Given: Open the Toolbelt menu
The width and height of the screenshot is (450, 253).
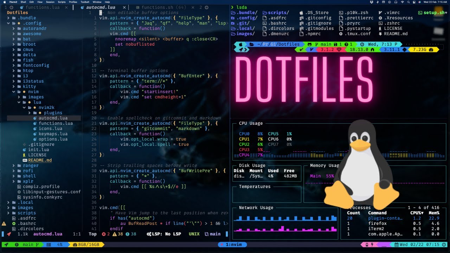Looking at the screenshot, I should click(x=85, y=2).
